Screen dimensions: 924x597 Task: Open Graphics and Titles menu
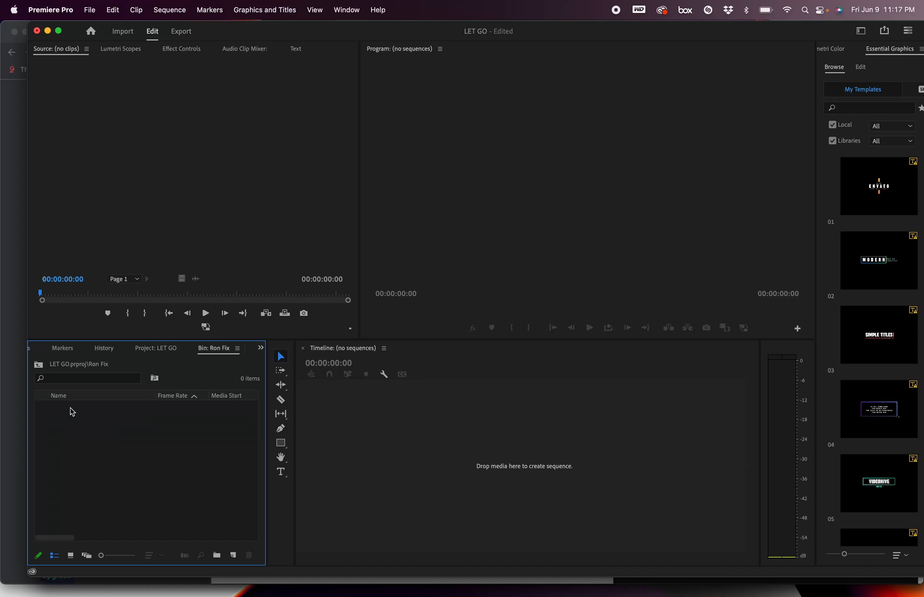[x=265, y=10]
